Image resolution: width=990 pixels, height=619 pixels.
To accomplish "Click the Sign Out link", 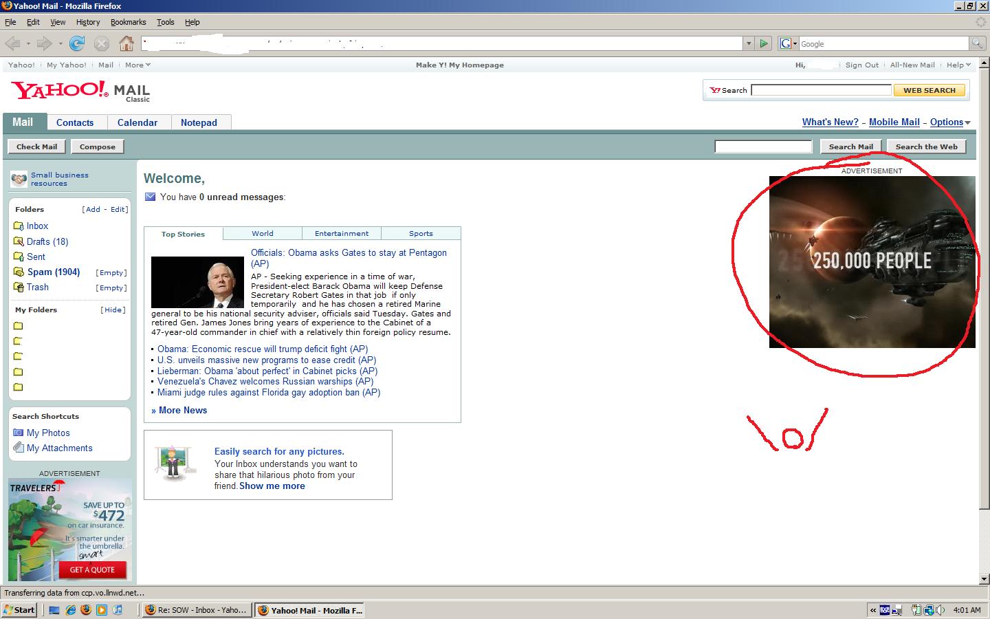I will click(x=862, y=65).
